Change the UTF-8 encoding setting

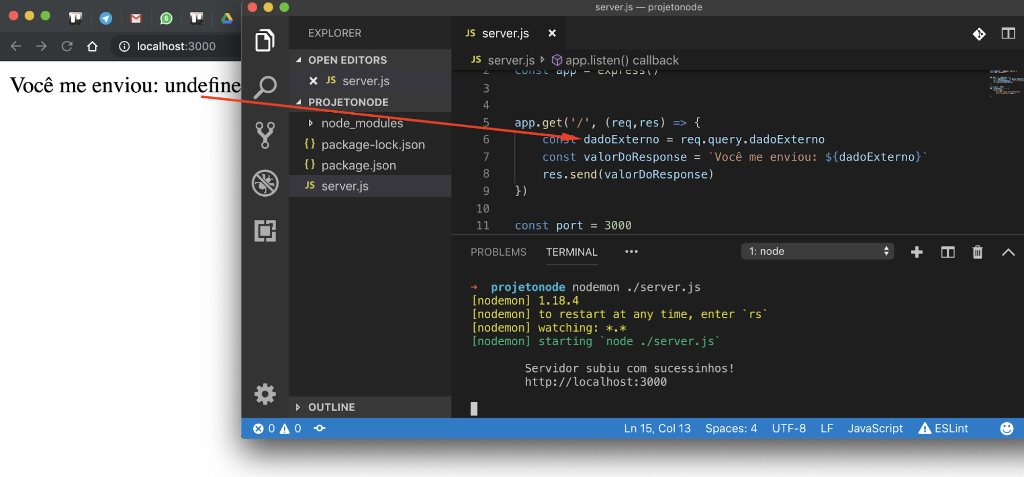click(789, 428)
